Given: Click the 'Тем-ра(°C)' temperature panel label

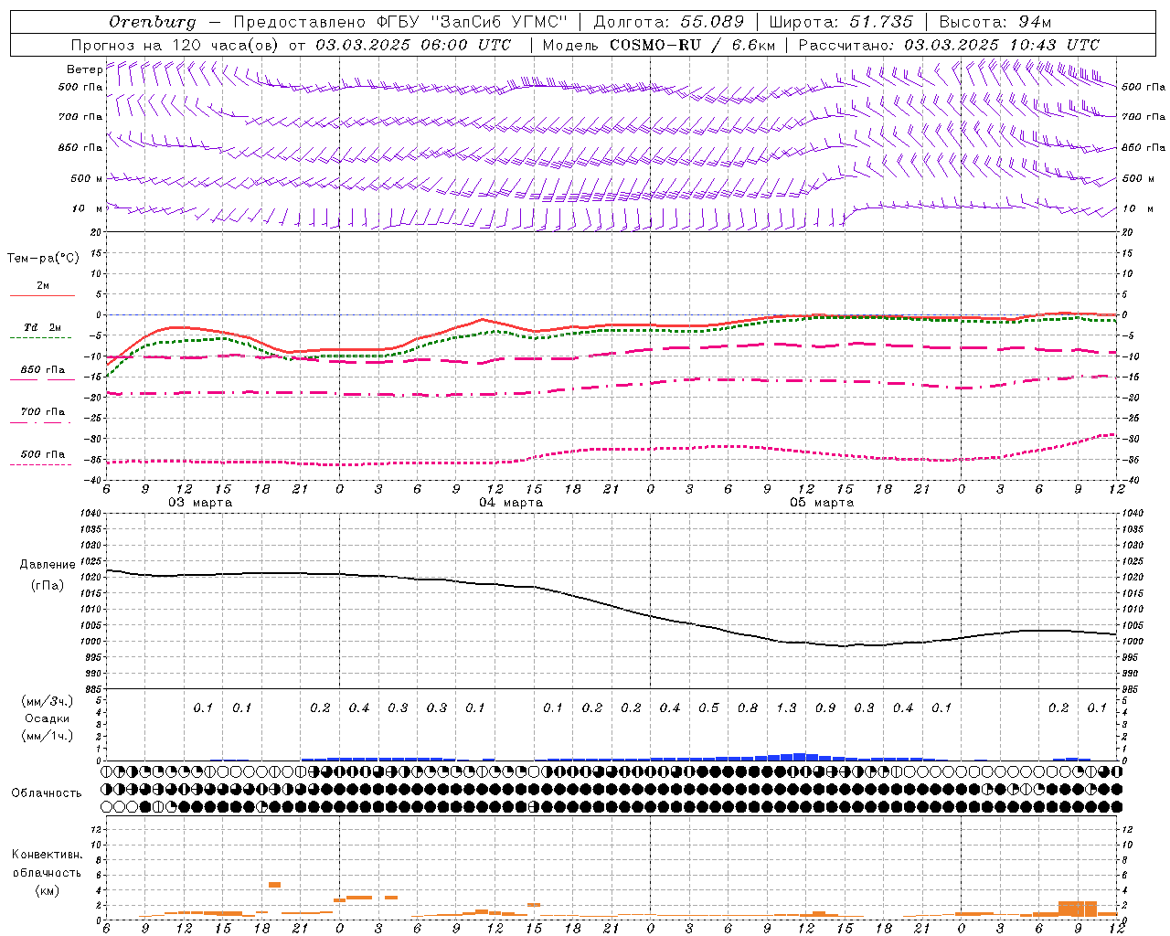Looking at the screenshot, I should tap(43, 259).
